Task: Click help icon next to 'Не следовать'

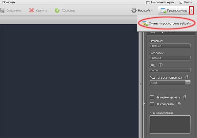Action: point(179,104)
